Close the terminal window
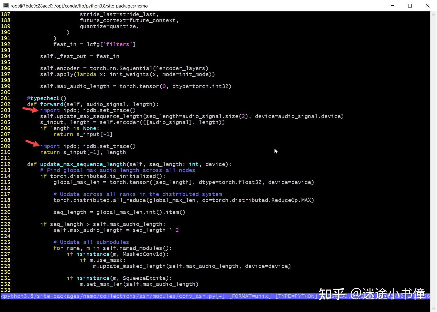The image size is (437, 312). (x=428, y=6)
